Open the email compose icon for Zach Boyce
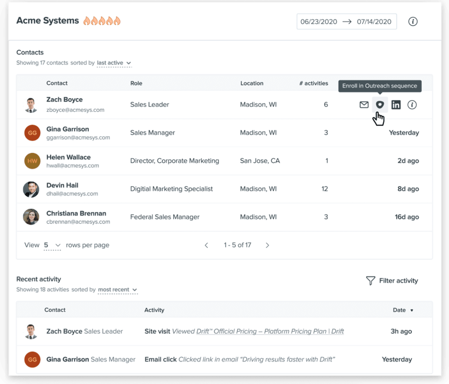The height and width of the screenshot is (384, 449). tap(364, 105)
